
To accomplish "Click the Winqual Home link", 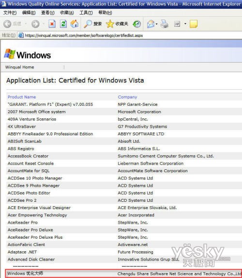I will point(20,67).
